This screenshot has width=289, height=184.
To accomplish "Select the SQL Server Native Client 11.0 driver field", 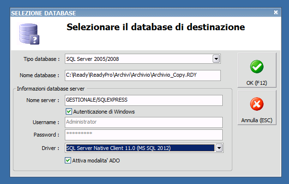I will coord(144,148).
